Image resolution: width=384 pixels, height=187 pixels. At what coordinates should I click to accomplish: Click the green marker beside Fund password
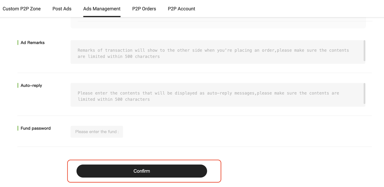pyautogui.click(x=18, y=128)
